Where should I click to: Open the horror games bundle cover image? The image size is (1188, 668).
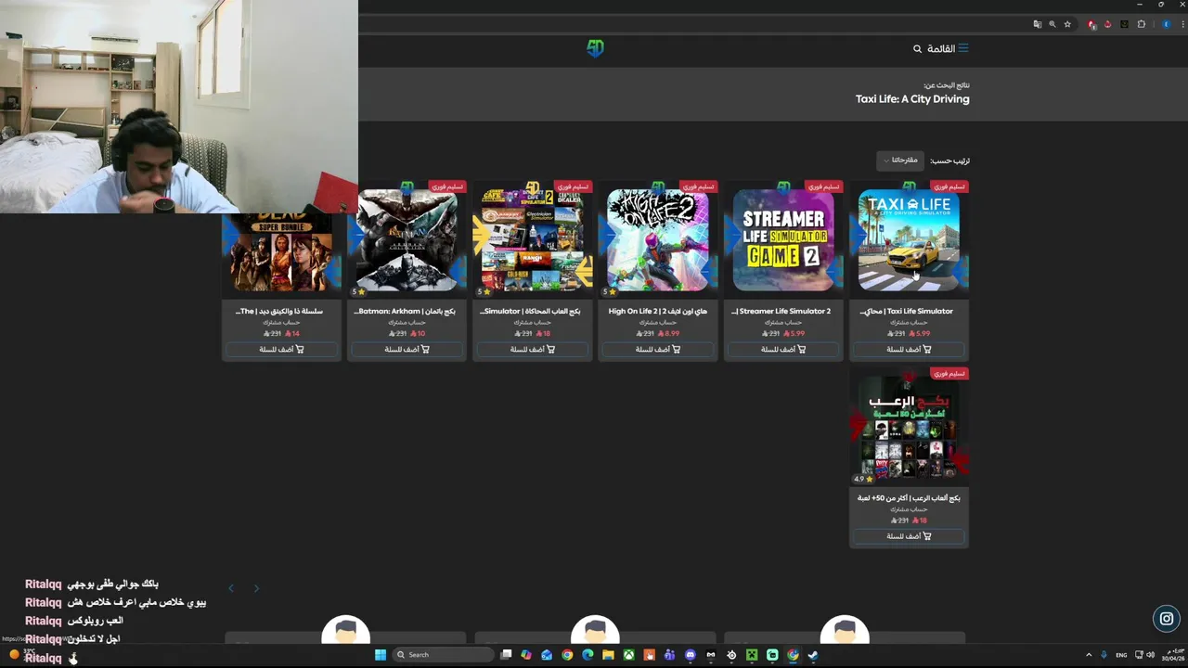[x=909, y=427]
